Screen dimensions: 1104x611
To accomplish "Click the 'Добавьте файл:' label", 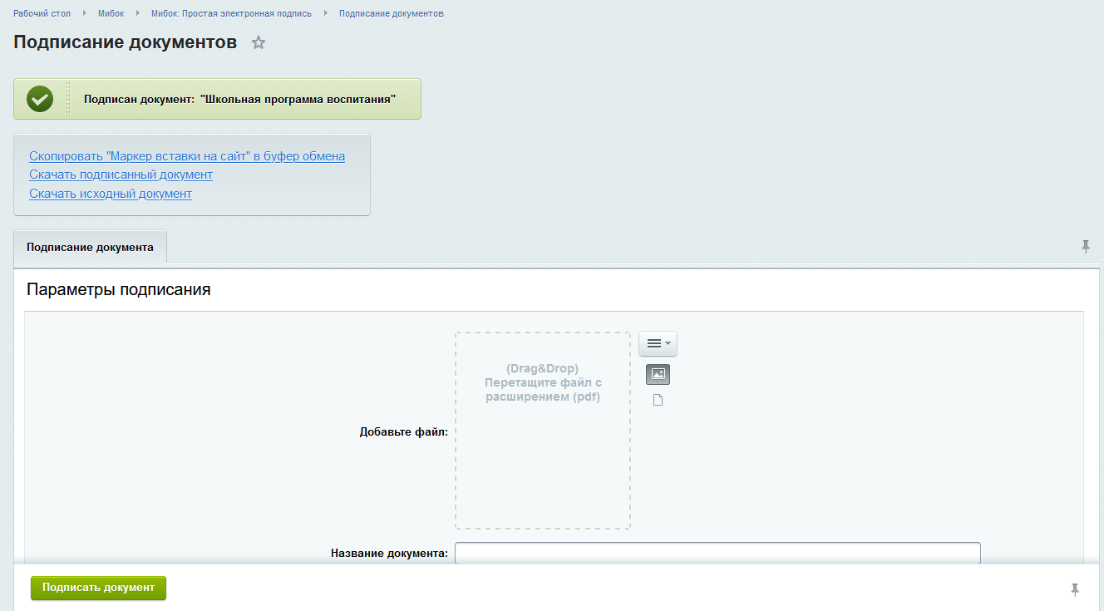I will 404,431.
